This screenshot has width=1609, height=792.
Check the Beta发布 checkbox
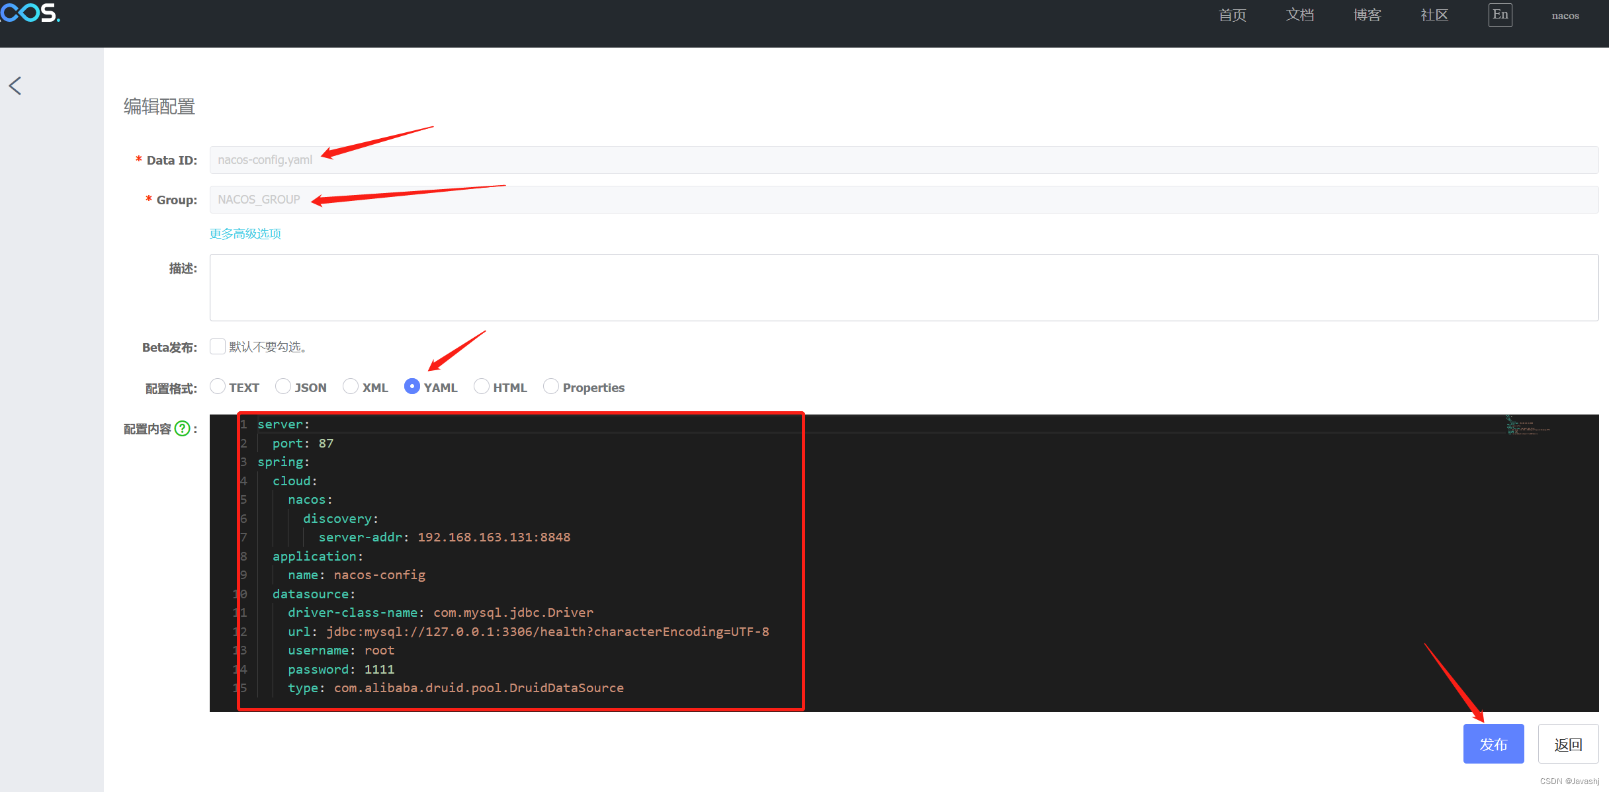(218, 346)
